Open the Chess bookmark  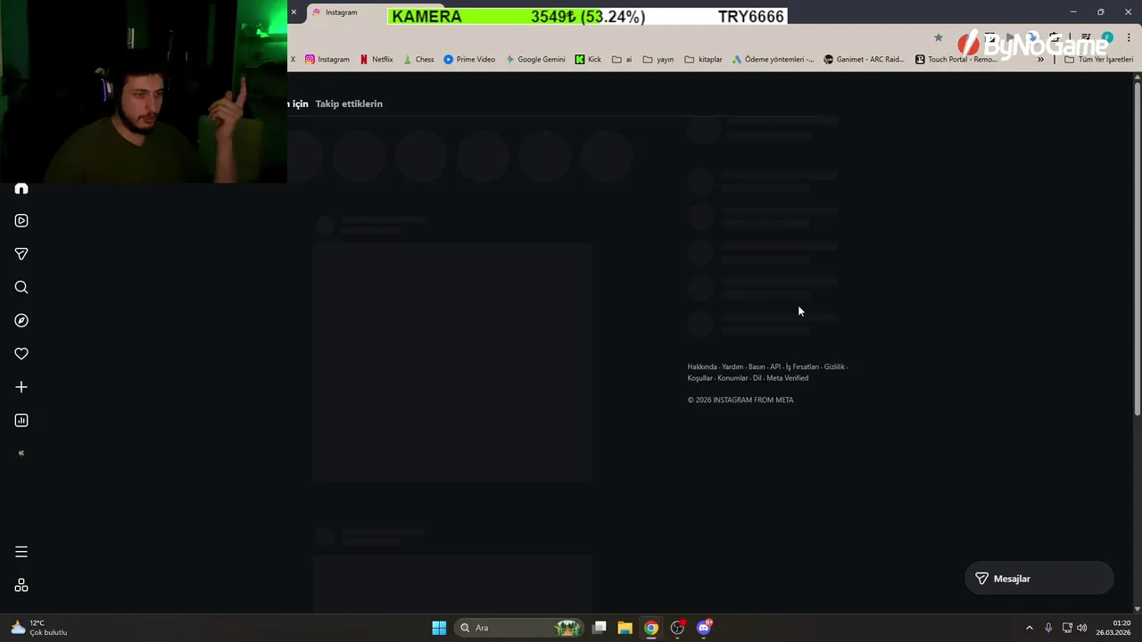[418, 60]
